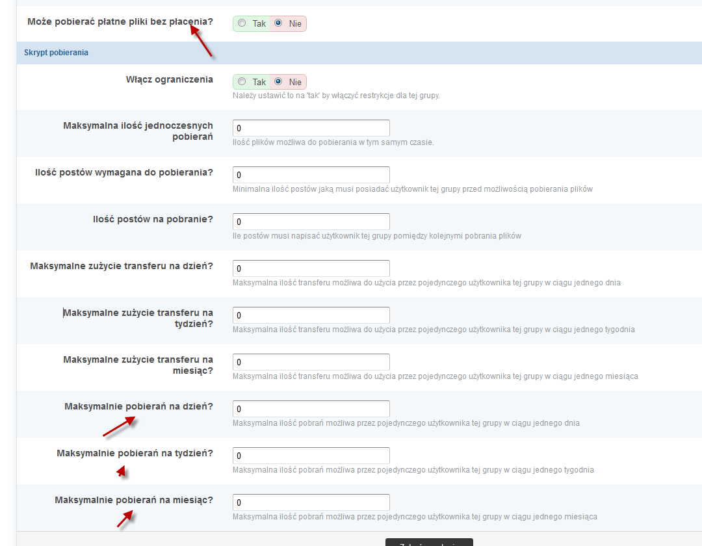Click the monthly transfer limit input field
Screen dimensions: 702x546
[x=311, y=361]
